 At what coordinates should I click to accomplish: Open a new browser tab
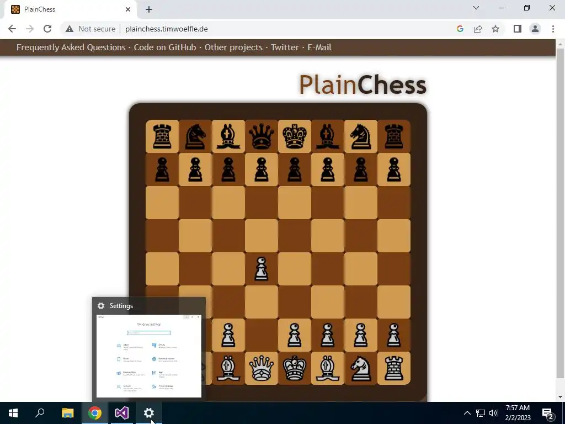click(149, 9)
